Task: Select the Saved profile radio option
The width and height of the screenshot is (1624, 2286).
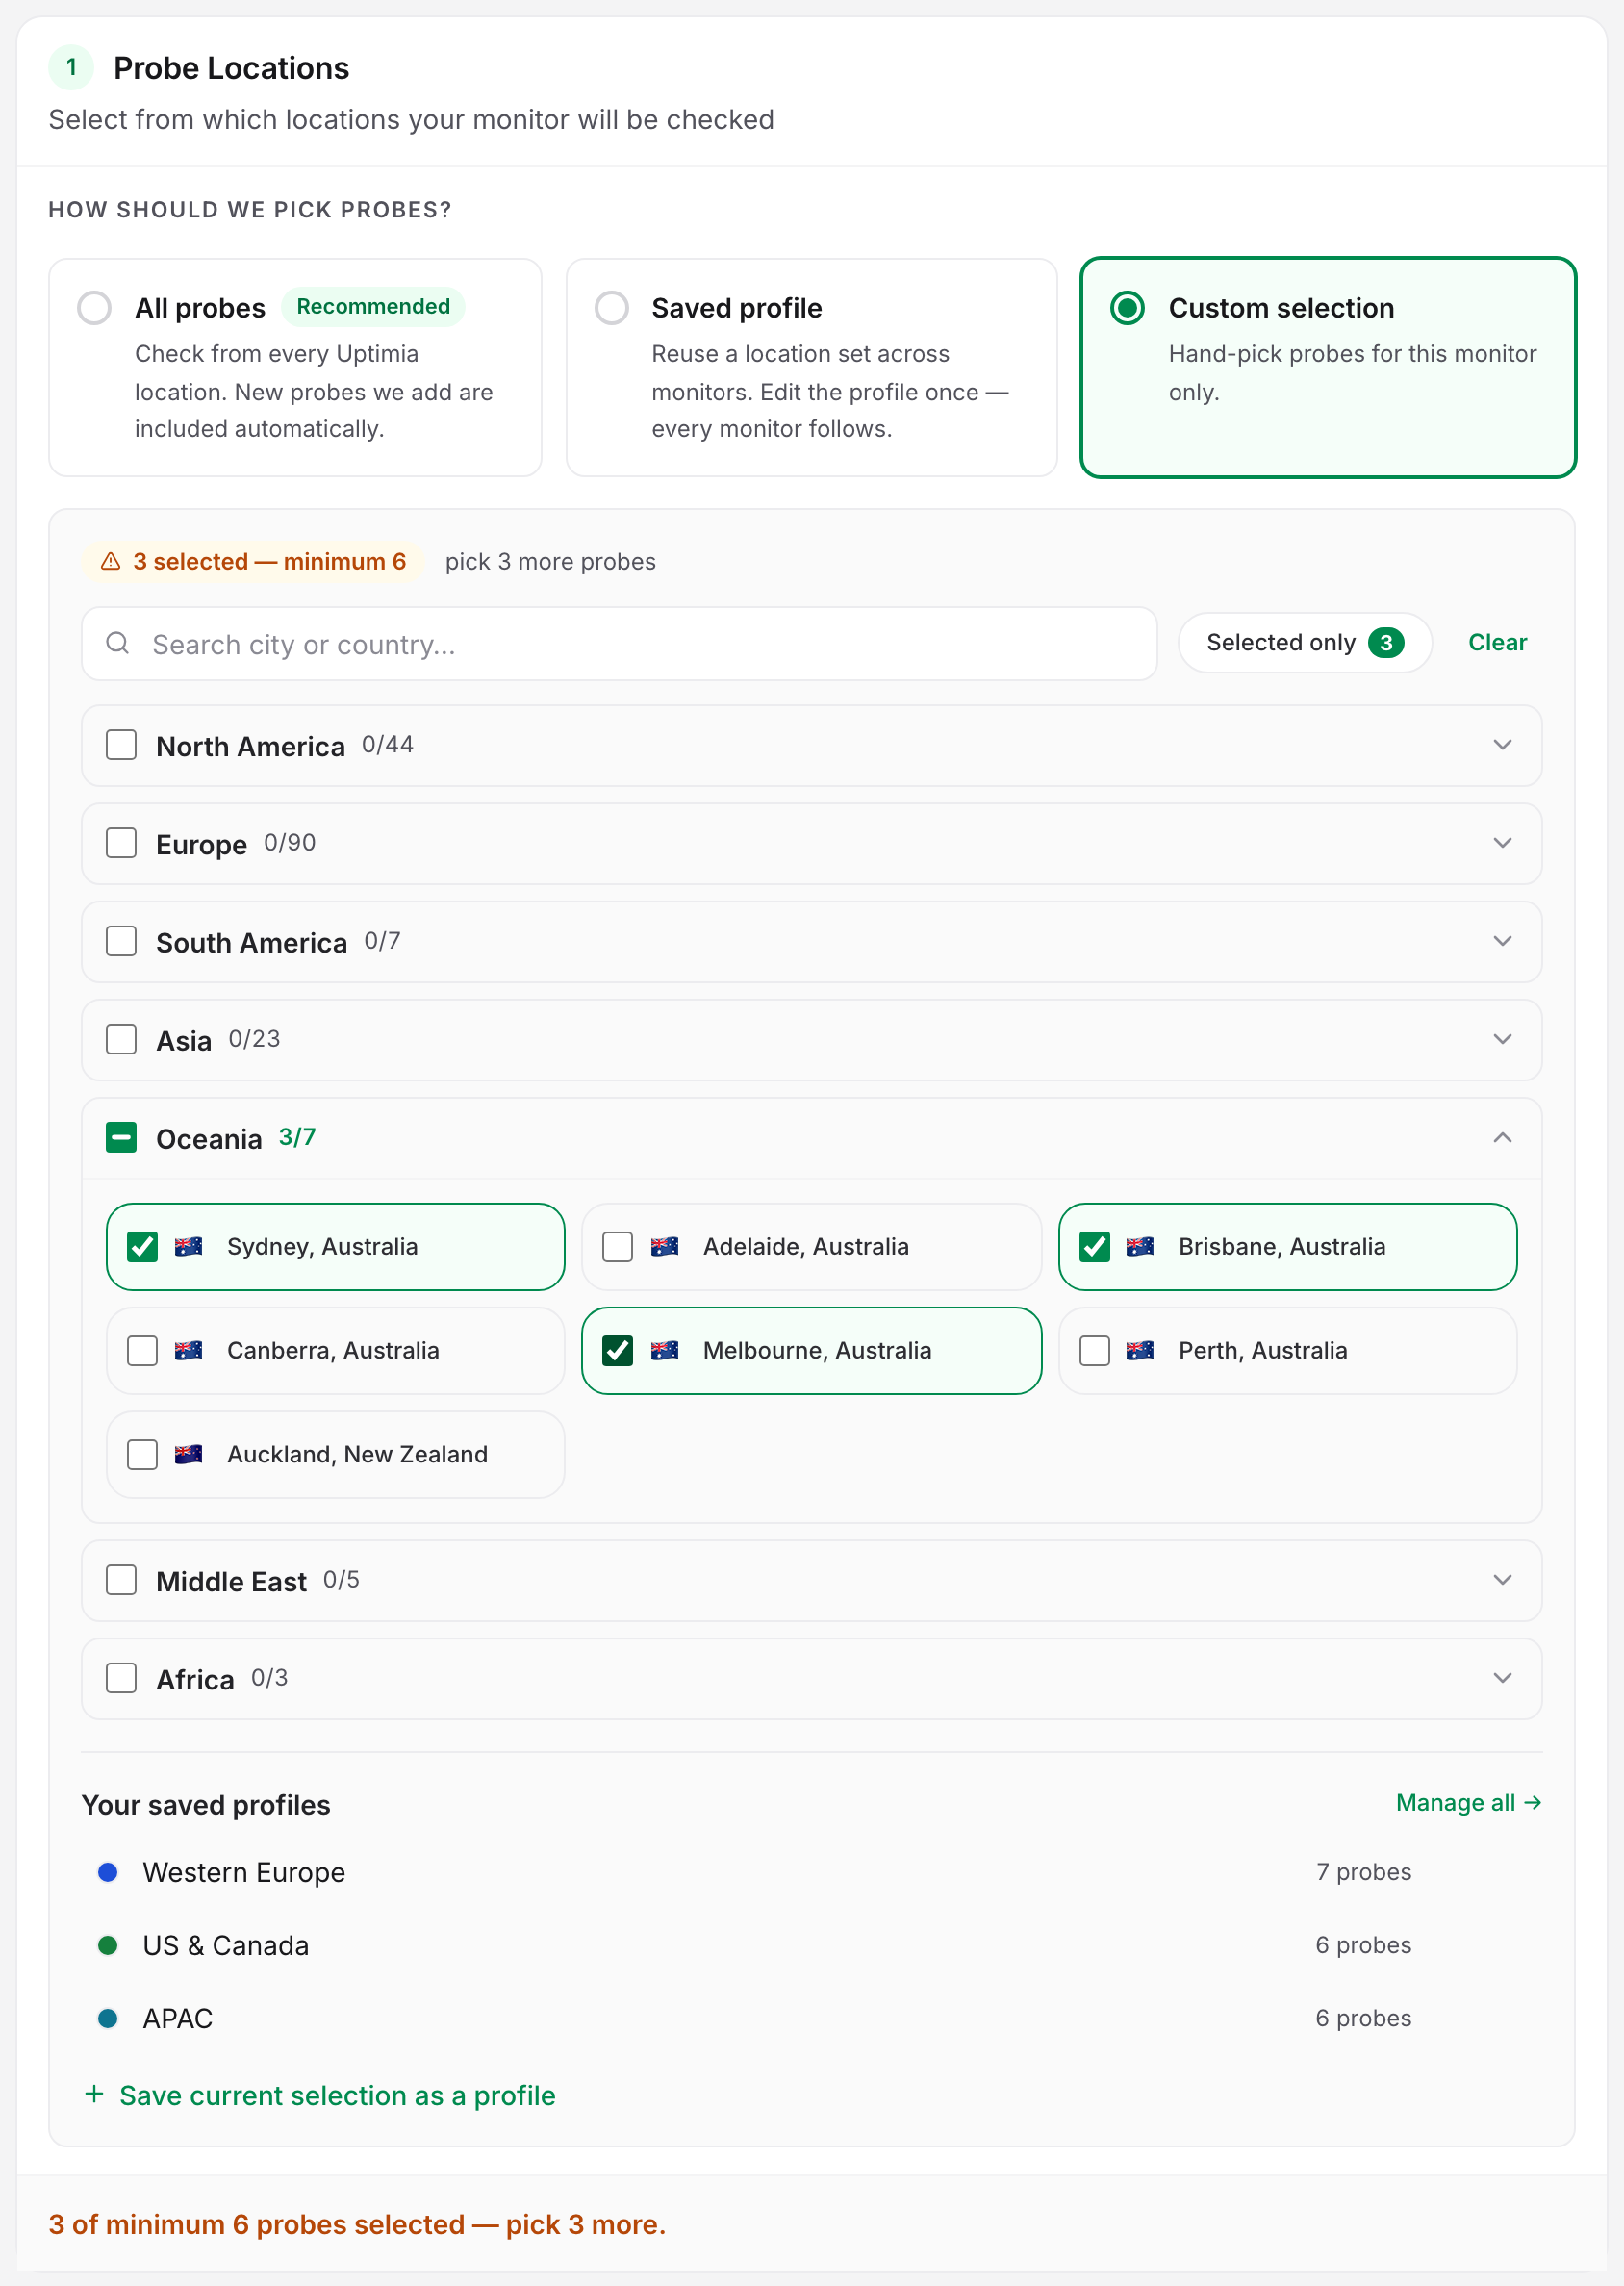Action: pos(611,307)
